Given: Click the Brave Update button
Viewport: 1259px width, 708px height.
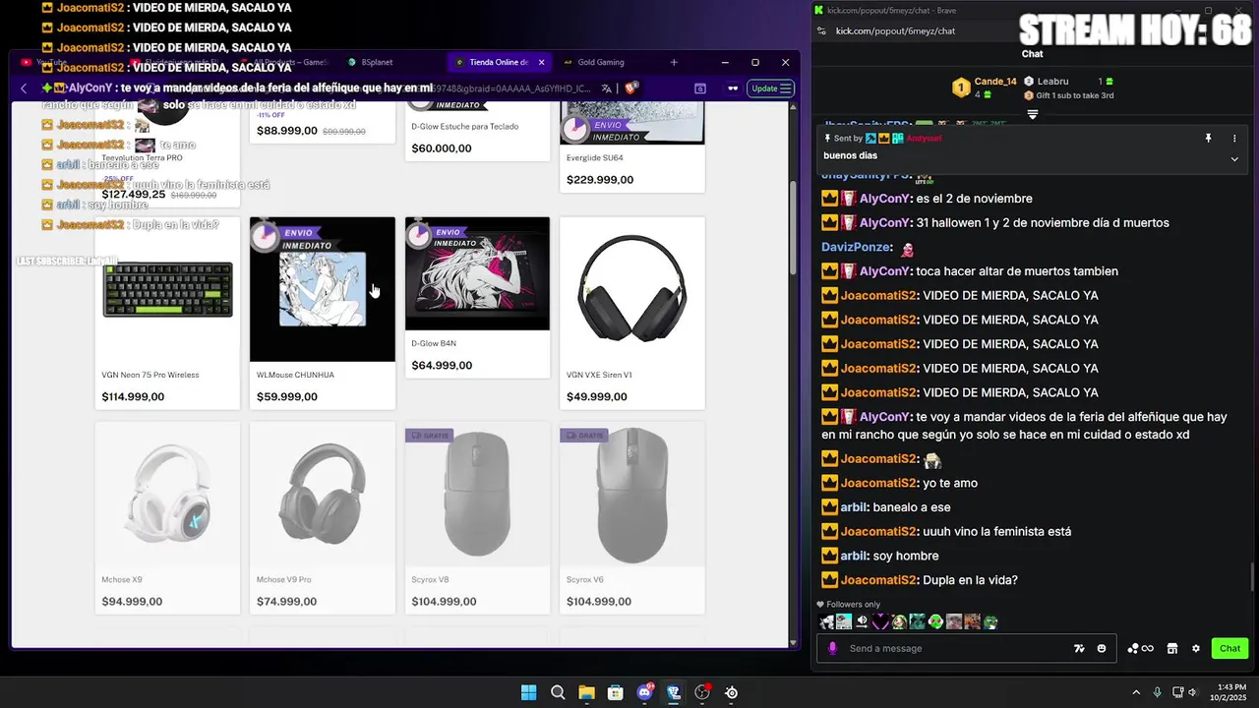Looking at the screenshot, I should (770, 88).
